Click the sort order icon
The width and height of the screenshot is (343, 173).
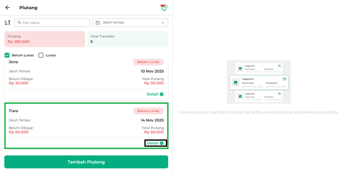point(7,23)
